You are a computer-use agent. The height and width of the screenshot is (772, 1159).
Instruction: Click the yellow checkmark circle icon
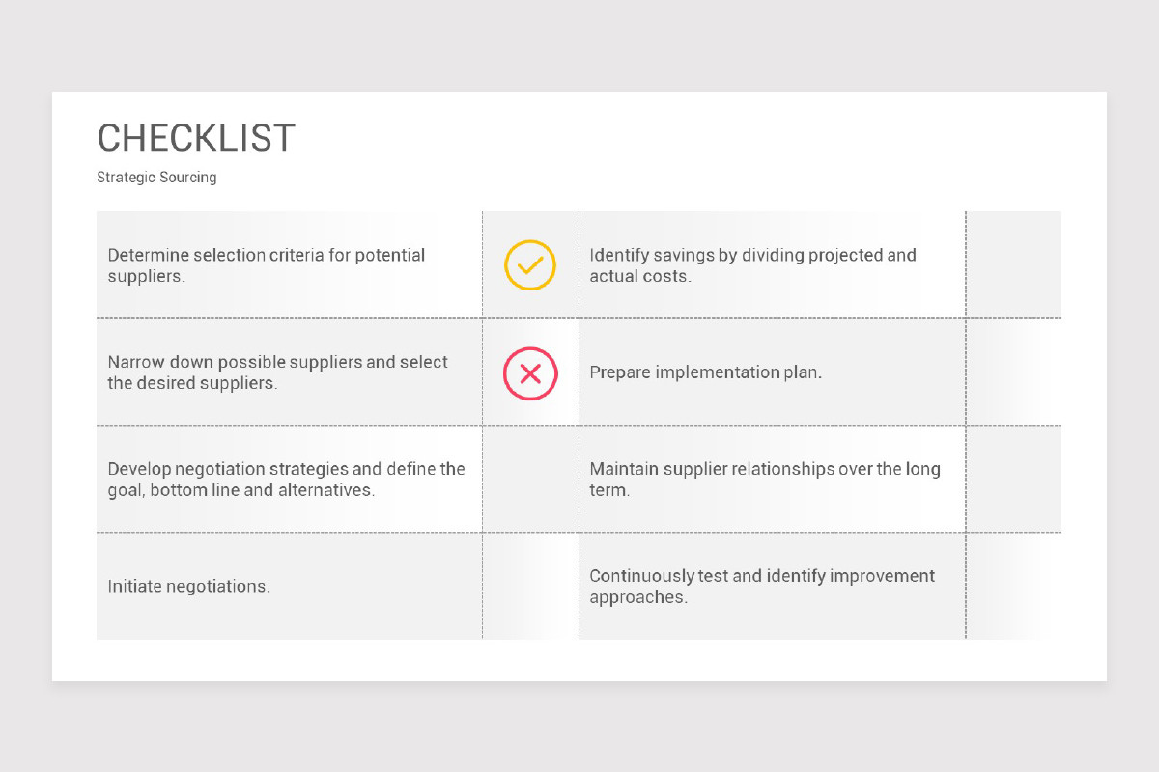click(530, 265)
